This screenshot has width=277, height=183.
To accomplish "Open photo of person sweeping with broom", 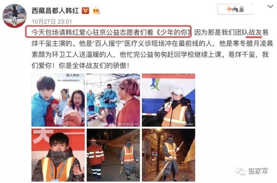I will (x=168, y=155).
